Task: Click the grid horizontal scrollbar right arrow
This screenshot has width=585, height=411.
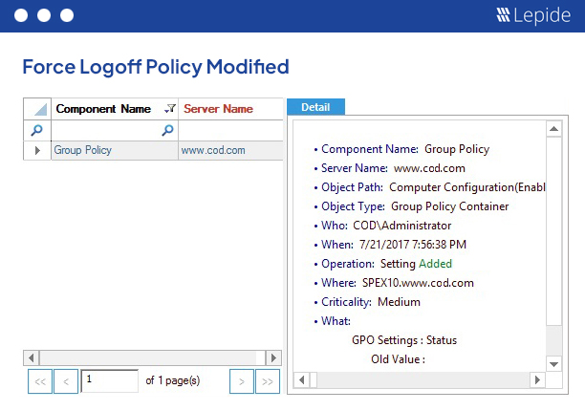Action: coord(273,358)
